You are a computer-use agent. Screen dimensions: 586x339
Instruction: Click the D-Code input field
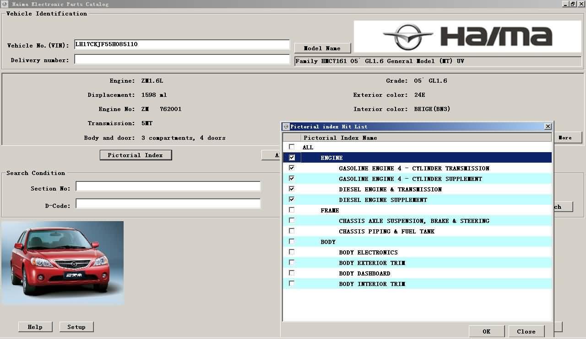click(168, 203)
